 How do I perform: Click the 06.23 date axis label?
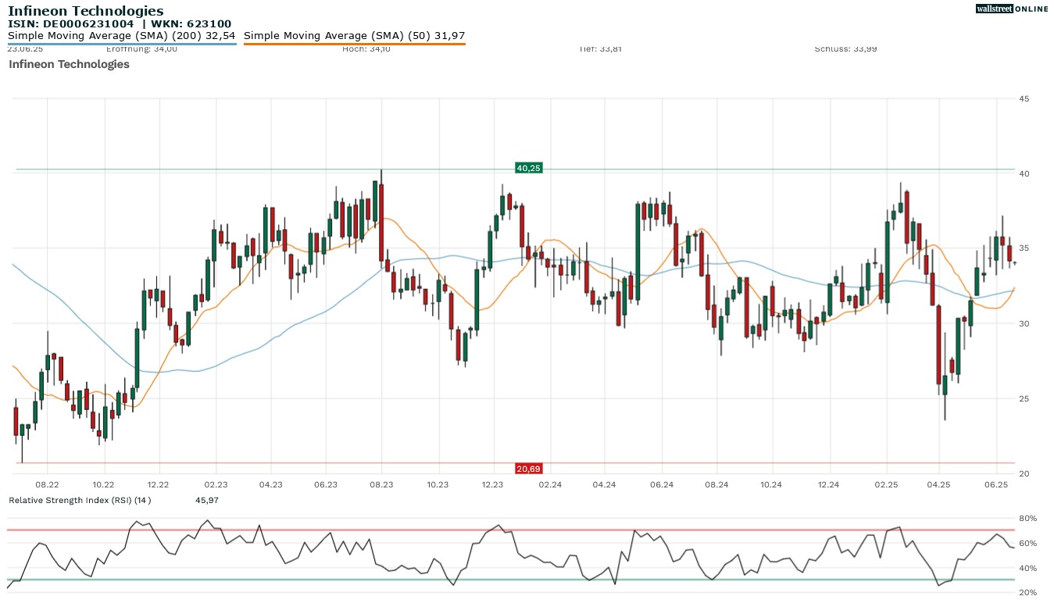click(326, 485)
